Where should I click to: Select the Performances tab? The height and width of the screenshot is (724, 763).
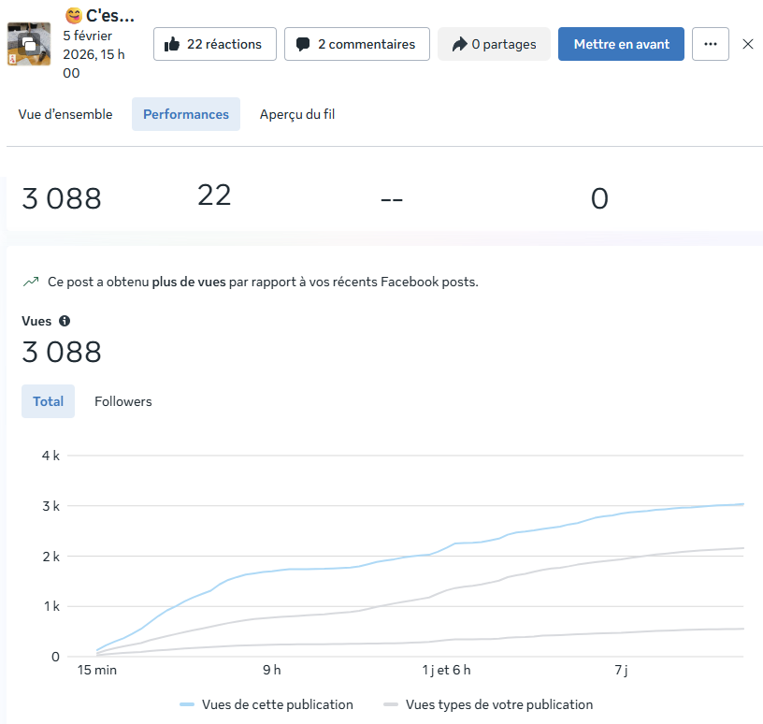[x=186, y=114]
